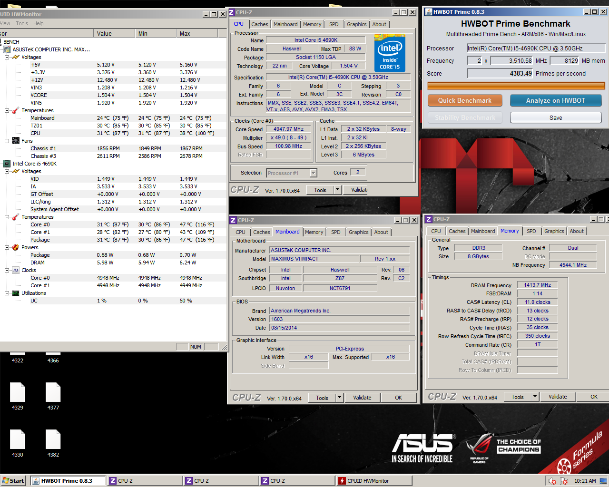Click the Clocks node icon in HWMonitor
The width and height of the screenshot is (609, 487).
(x=16, y=270)
